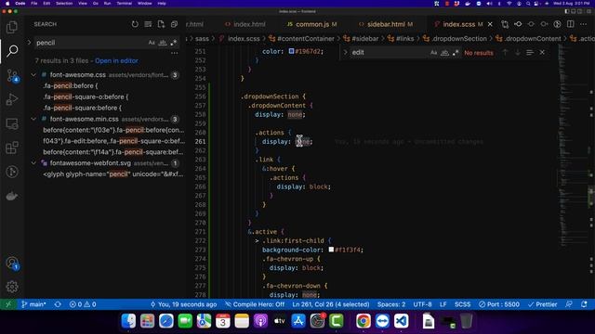Switch to the common.js tab
The image size is (595, 334).
(311, 24)
